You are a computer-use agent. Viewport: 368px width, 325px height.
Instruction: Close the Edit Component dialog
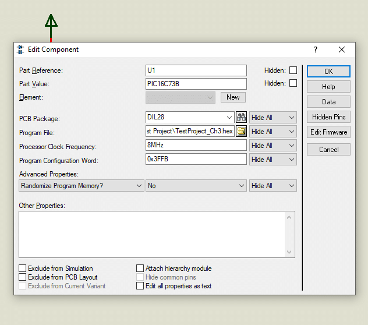(342, 50)
